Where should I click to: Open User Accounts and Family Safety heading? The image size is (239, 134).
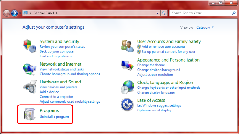point(169,41)
